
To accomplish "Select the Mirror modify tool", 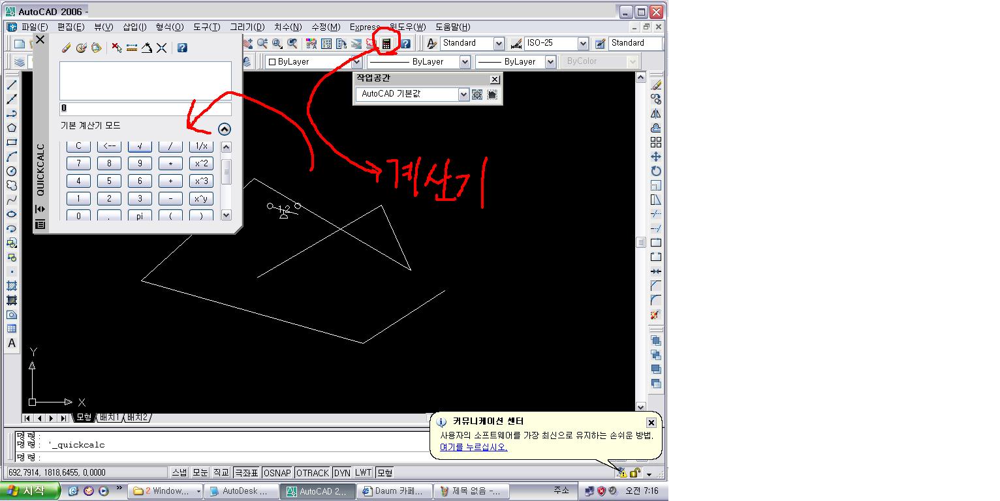I will click(x=656, y=114).
